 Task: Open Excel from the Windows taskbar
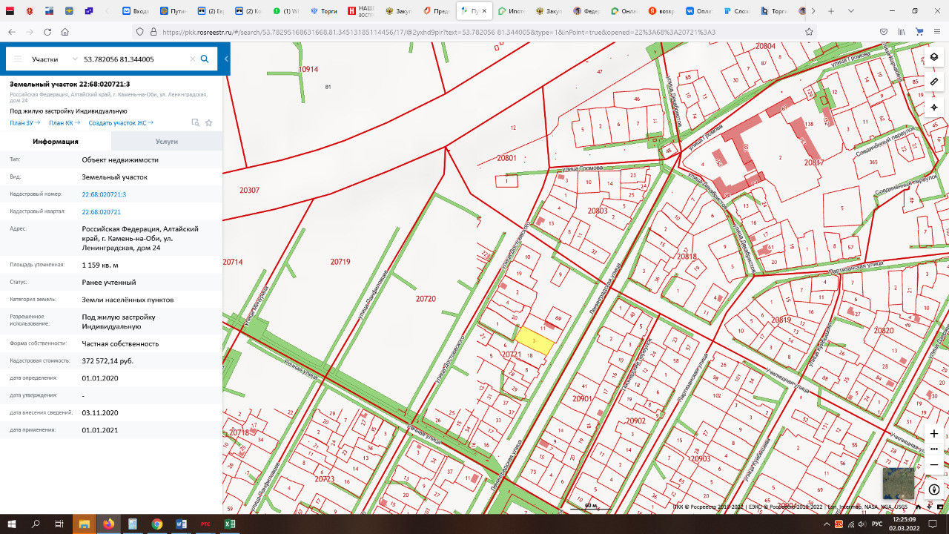click(x=230, y=524)
